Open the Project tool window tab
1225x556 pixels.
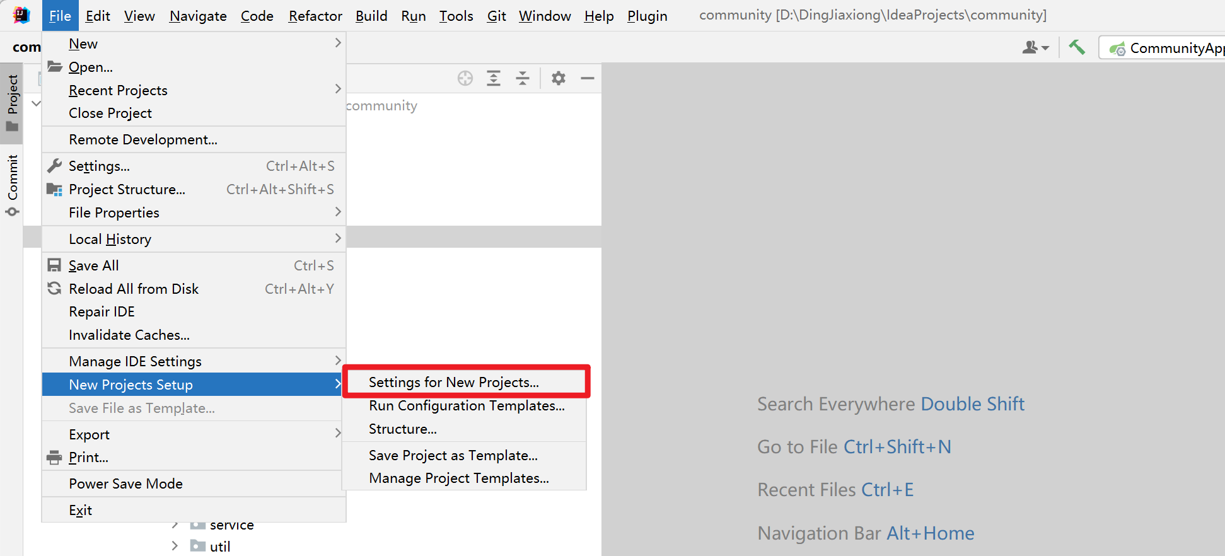point(12,103)
